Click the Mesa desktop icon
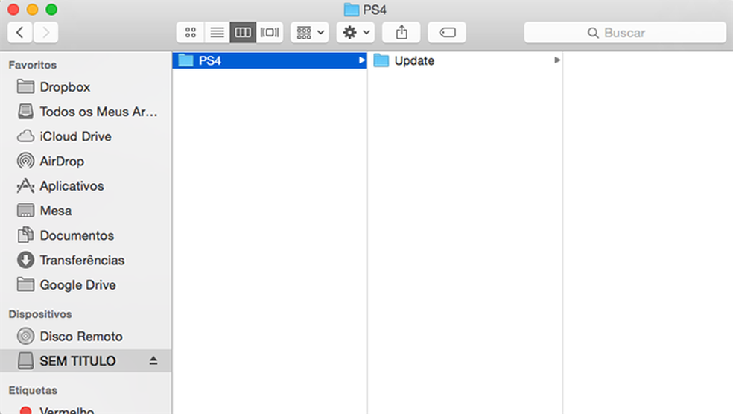This screenshot has height=414, width=733. (x=25, y=210)
